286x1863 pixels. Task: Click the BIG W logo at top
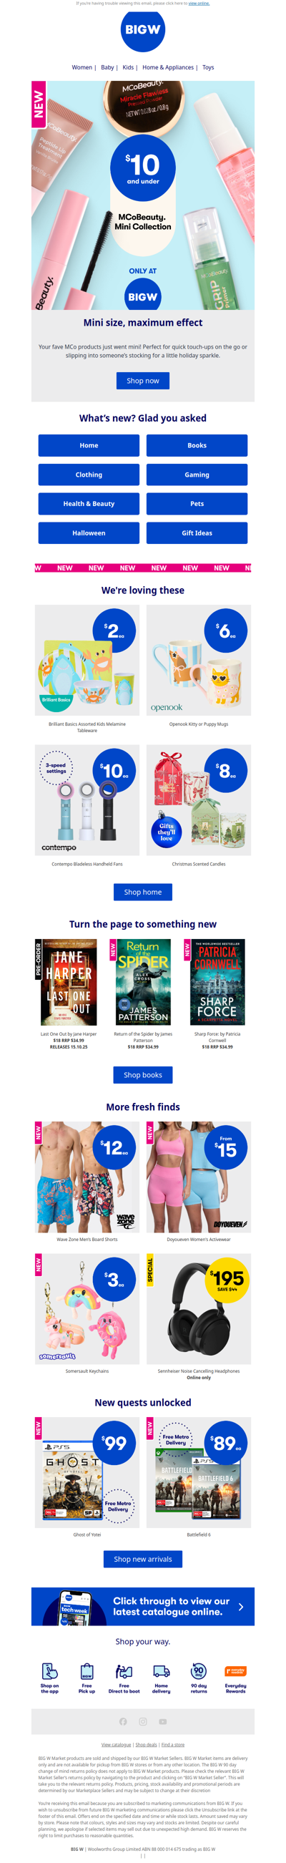pyautogui.click(x=142, y=30)
